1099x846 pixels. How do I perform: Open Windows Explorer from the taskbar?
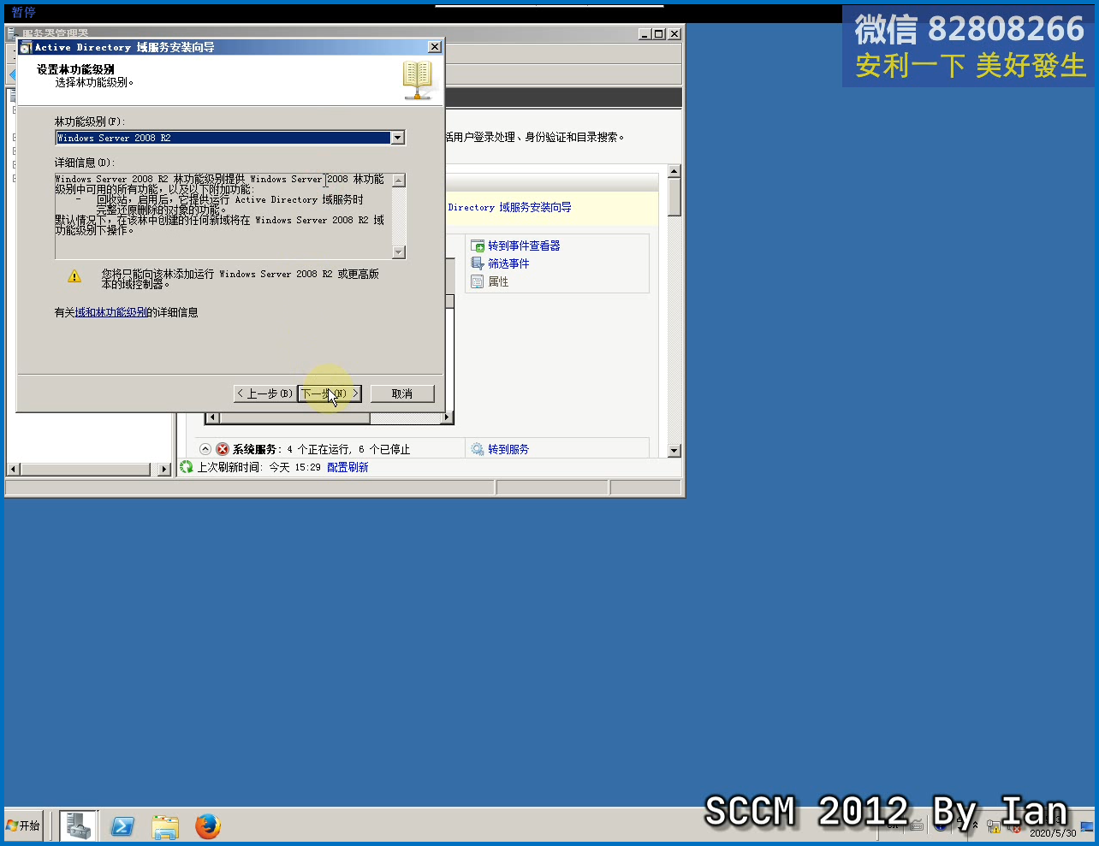[x=165, y=826]
